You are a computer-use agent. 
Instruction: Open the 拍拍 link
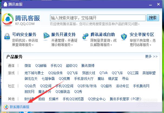[42, 99]
